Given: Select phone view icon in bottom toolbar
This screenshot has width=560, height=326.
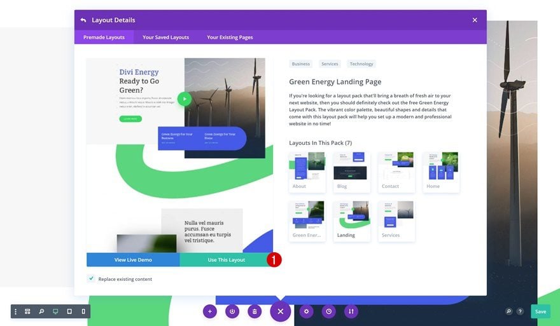Looking at the screenshot, I should (83, 311).
